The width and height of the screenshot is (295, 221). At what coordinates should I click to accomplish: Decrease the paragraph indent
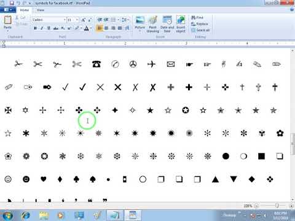coord(100,20)
